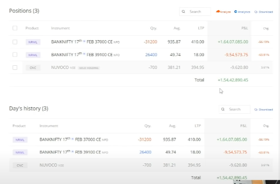The width and height of the screenshot is (280, 184).
Task: Check the BANKNIFTY 37000 CE position checkbox
Action: coord(15,42)
